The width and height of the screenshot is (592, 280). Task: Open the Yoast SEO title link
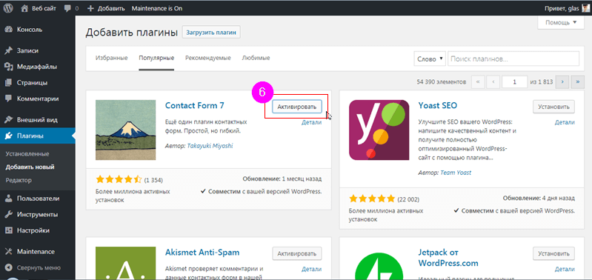438,106
